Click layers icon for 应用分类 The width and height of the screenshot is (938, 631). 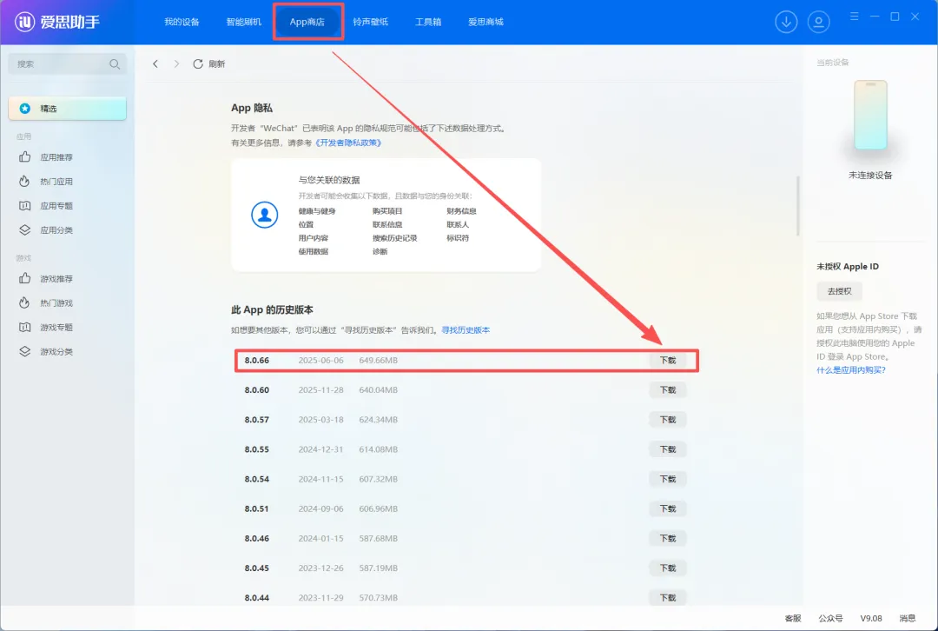(x=24, y=230)
